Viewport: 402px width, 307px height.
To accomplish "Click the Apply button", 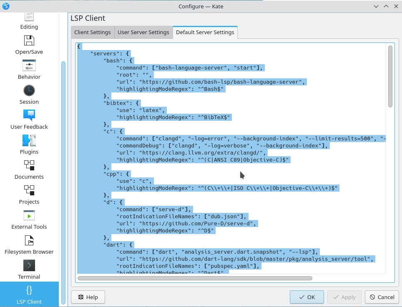I will click(344, 297).
